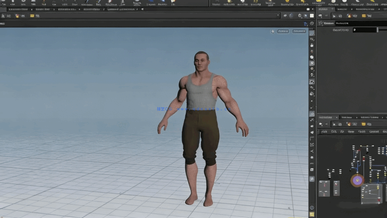The height and width of the screenshot is (218, 387).
Task: Open the second viewport camera menu button
Action: point(299,32)
